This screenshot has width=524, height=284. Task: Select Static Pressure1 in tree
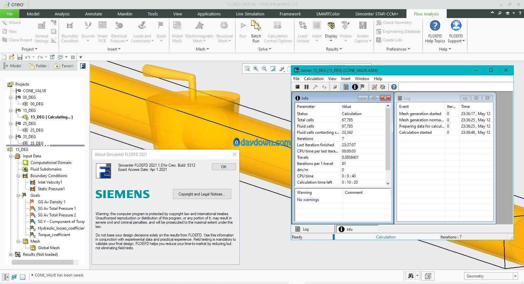(51, 189)
